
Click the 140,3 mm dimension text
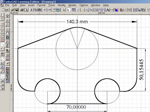(77, 22)
